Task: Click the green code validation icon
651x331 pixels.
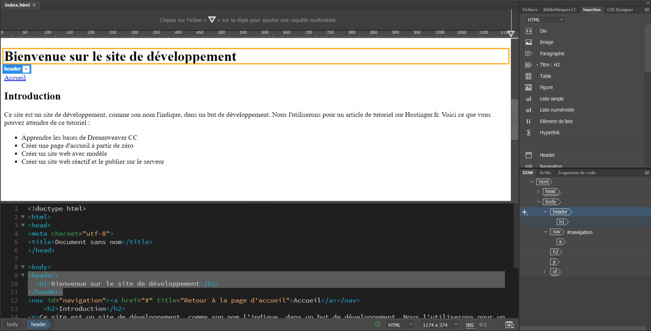Action: coord(377,324)
